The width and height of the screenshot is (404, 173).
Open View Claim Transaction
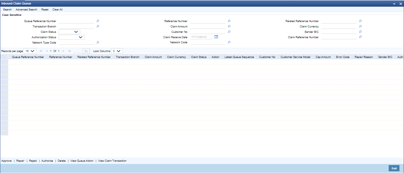(112, 161)
